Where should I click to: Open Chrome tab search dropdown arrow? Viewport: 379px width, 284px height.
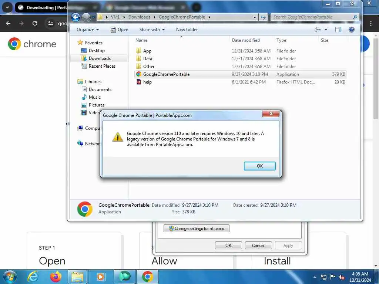click(7, 7)
